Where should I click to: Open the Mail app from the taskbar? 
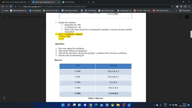[101, 105]
